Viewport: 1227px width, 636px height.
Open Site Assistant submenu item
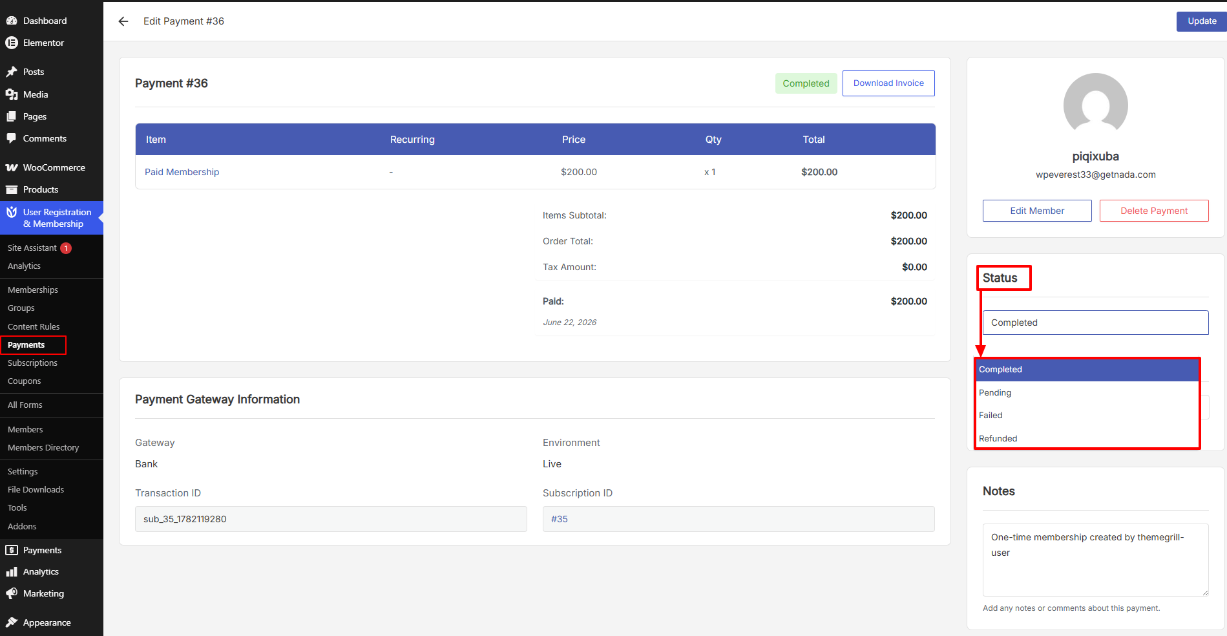tap(32, 248)
